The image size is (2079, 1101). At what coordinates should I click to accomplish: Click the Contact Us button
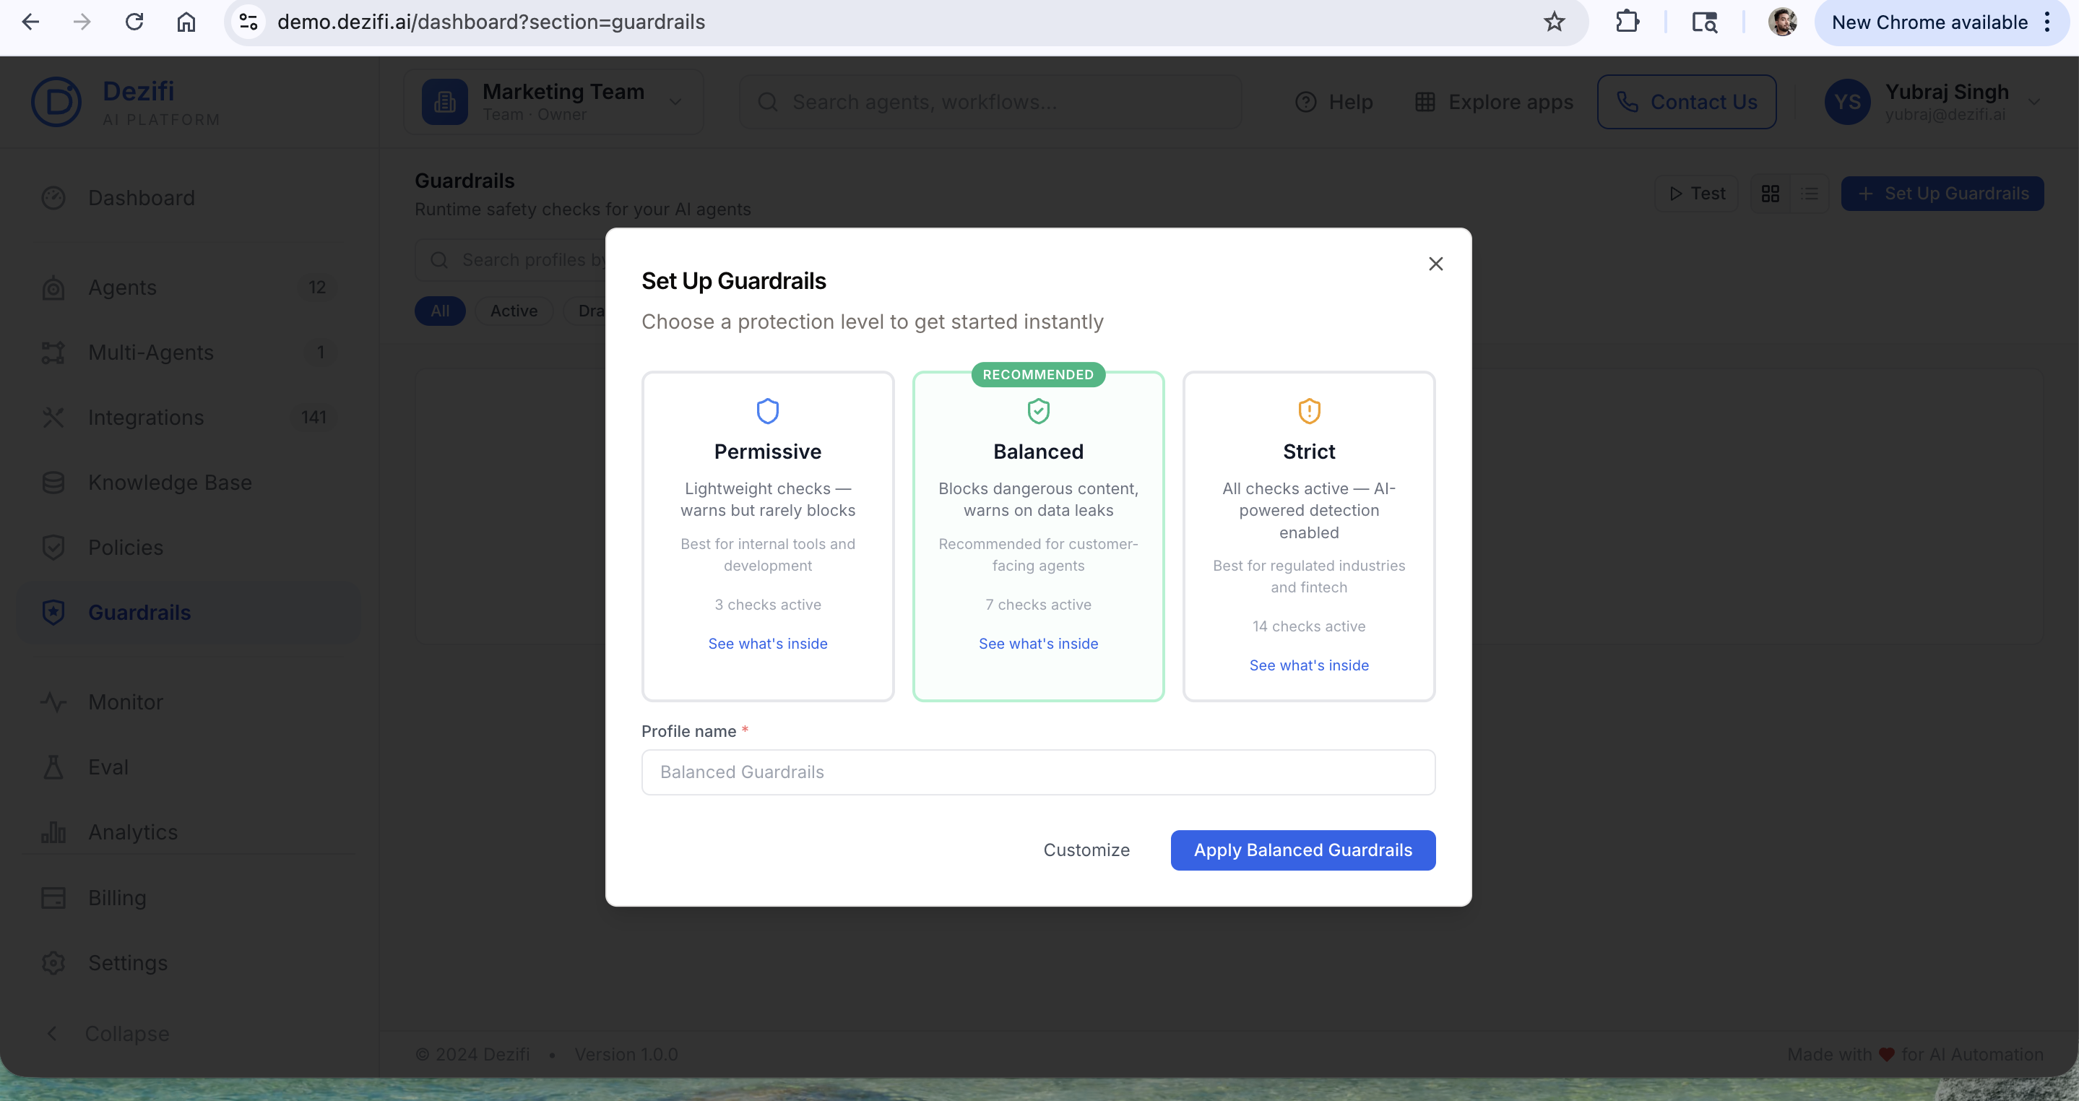tap(1687, 102)
